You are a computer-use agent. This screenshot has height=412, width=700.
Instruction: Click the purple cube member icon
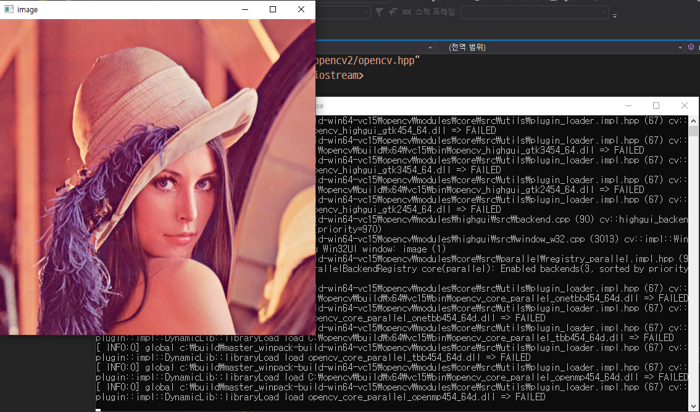(691, 47)
